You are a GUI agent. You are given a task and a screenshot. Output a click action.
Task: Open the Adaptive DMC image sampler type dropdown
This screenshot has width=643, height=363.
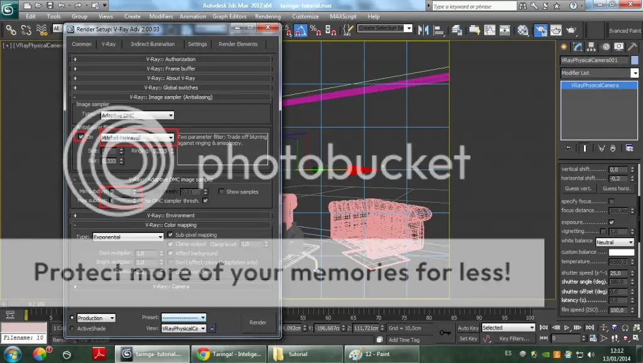(171, 116)
